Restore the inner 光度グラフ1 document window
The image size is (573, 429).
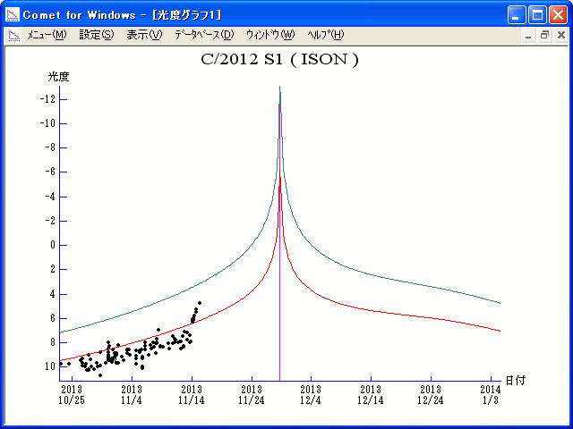click(544, 36)
